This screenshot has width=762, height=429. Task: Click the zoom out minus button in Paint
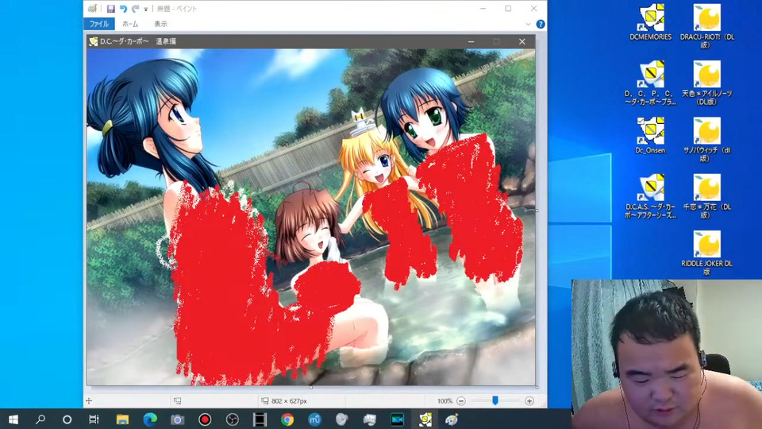(461, 401)
